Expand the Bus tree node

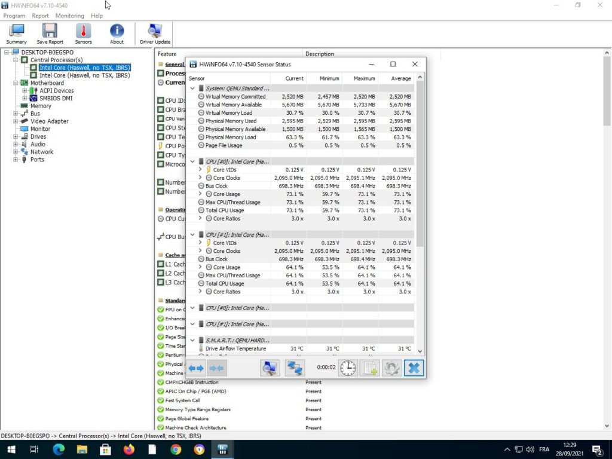[x=16, y=114]
